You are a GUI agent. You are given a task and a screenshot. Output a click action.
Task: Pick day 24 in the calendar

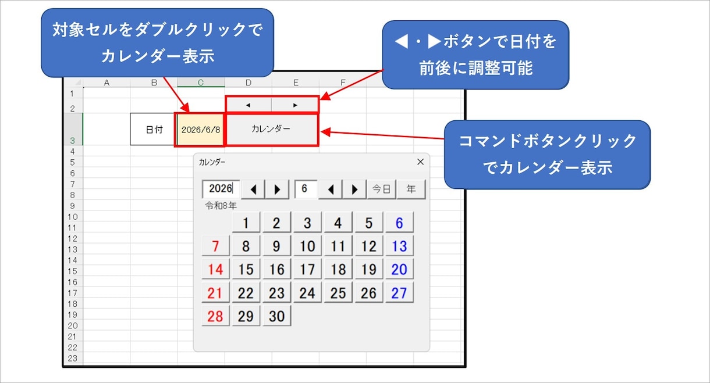click(x=308, y=292)
